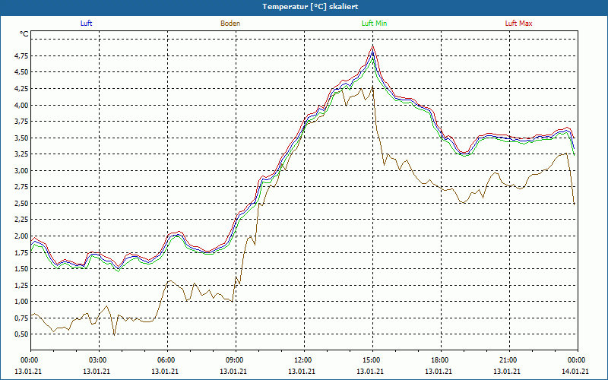
Task: Click the 18:00 time axis label
Action: coord(441,360)
